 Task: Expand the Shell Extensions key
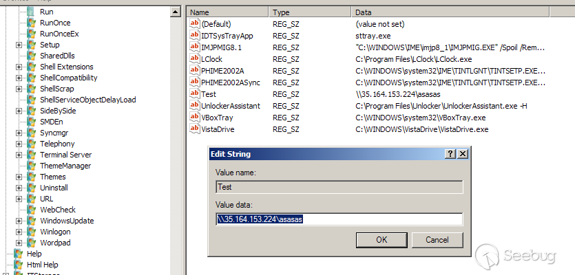(19, 67)
